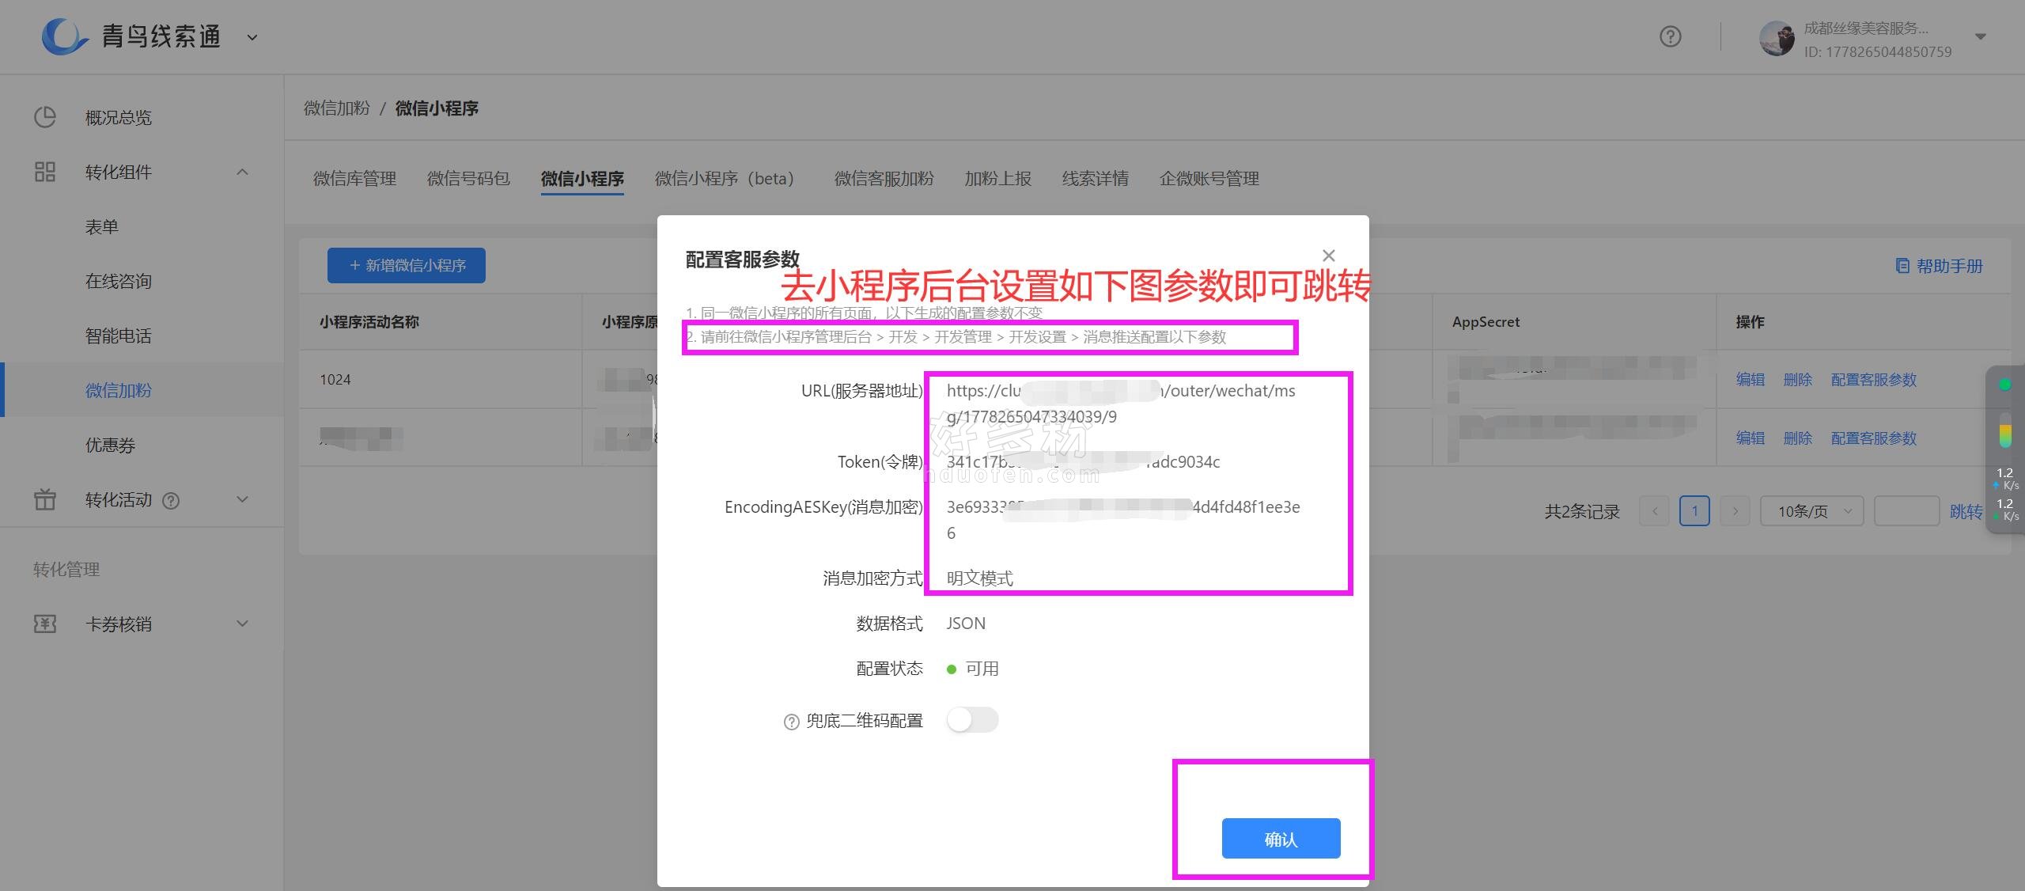Click the 卡券核销 ticket icon
The image size is (2025, 891).
tap(45, 624)
